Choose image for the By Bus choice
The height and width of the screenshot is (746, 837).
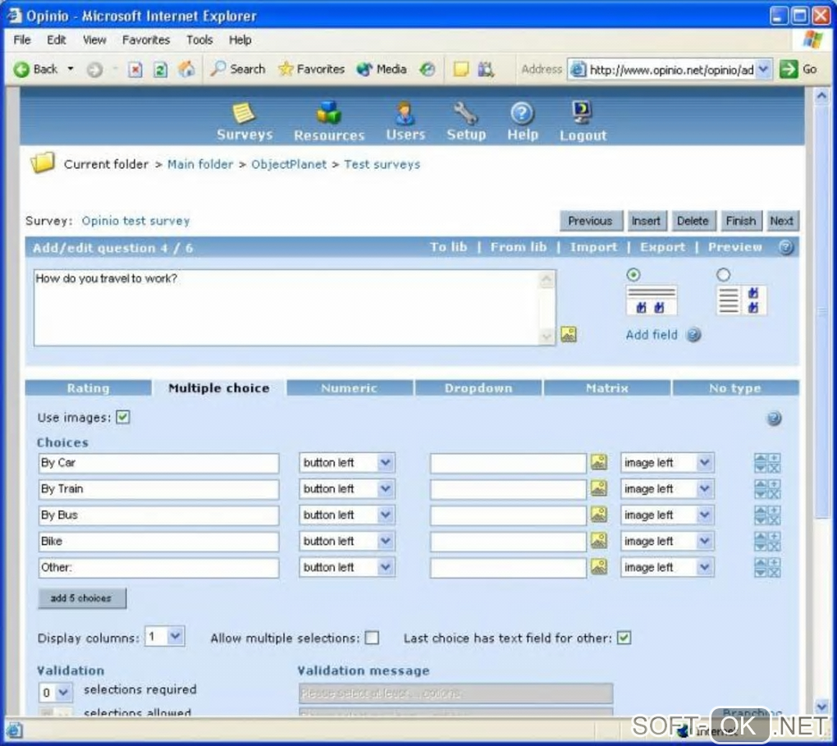599,515
